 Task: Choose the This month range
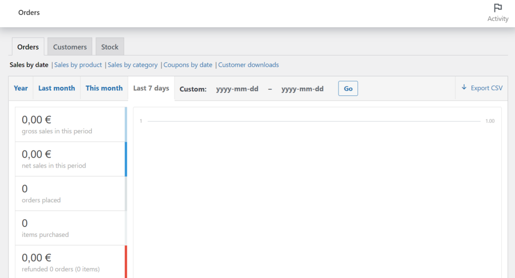[104, 88]
